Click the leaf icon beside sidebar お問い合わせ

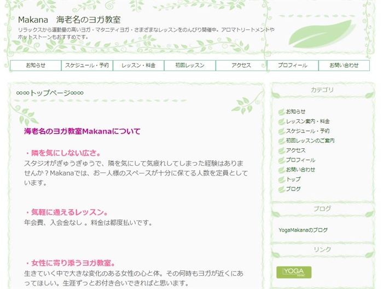point(282,170)
